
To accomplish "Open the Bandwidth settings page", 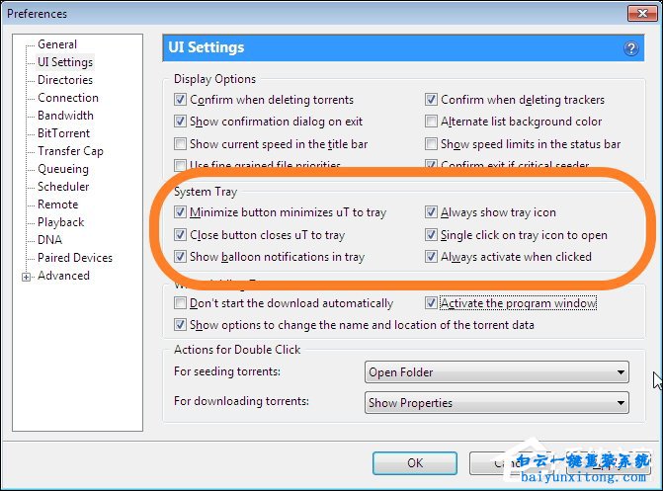I will (65, 116).
